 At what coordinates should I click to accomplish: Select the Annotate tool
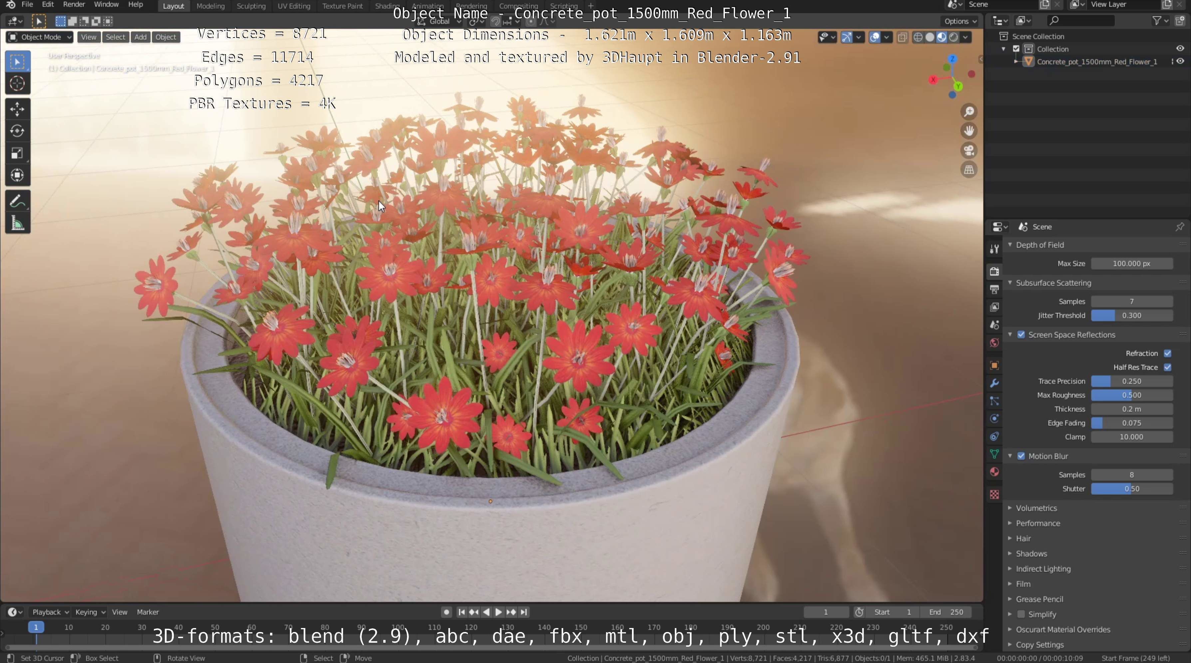(18, 202)
